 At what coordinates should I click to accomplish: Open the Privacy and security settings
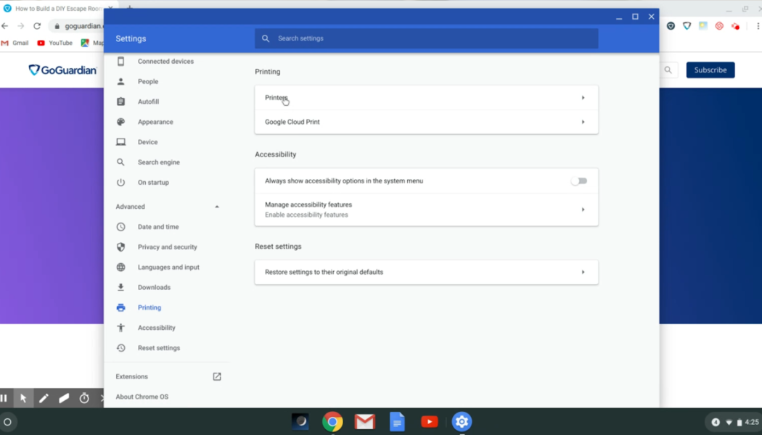pos(167,246)
